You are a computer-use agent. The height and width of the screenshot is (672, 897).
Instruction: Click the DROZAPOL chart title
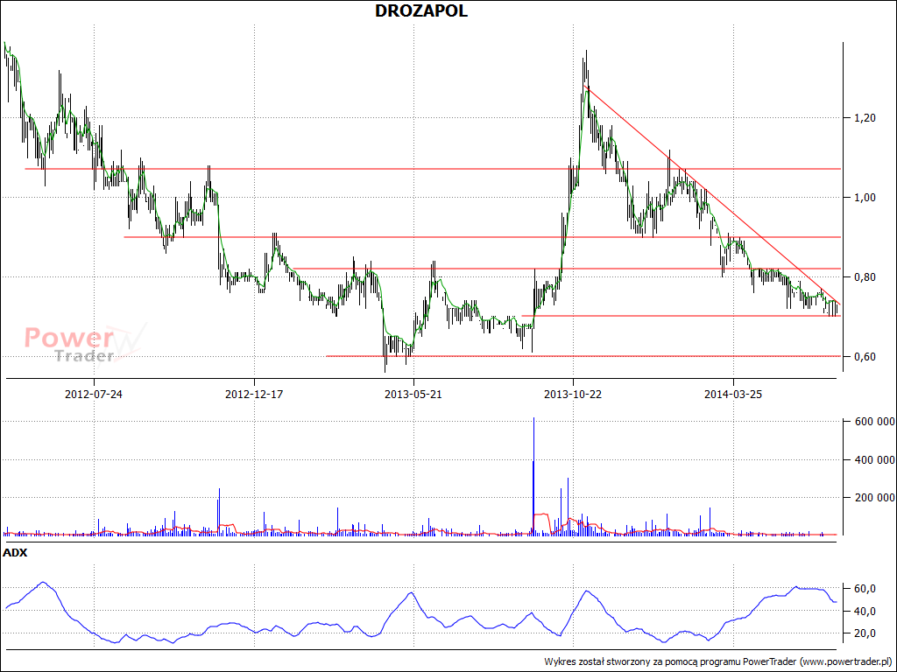click(x=421, y=10)
